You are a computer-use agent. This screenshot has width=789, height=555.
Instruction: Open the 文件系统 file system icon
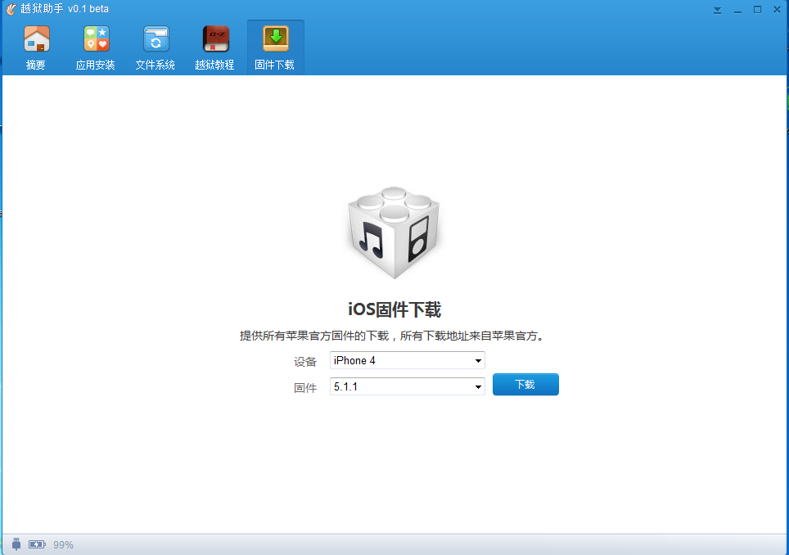156,39
